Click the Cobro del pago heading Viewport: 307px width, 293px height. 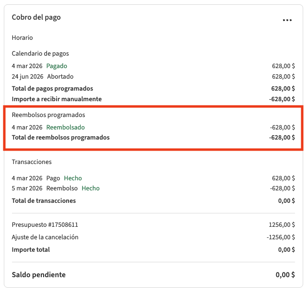pyautogui.click(x=36, y=17)
